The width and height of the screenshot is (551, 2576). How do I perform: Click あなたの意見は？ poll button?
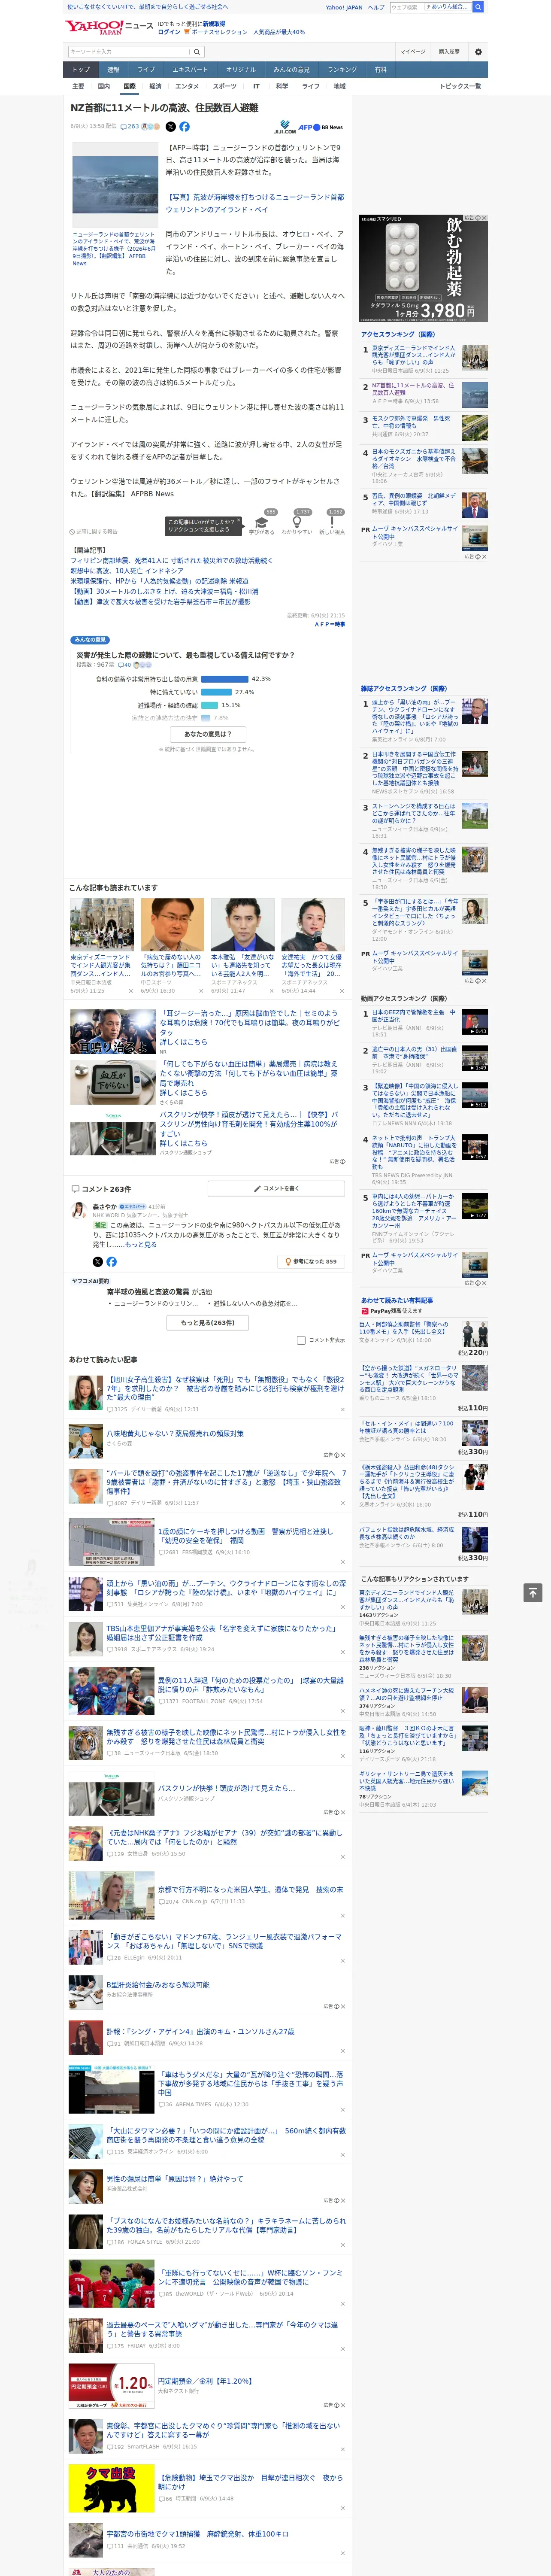208,734
